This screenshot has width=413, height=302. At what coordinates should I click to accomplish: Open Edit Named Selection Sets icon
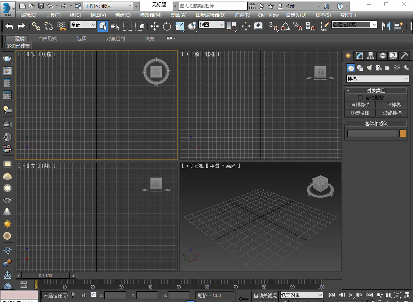[325, 26]
